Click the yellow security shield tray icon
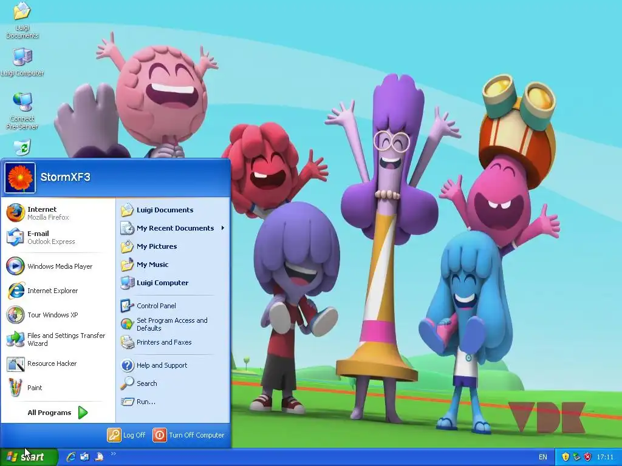Screen dimensions: 622x466 566,457
